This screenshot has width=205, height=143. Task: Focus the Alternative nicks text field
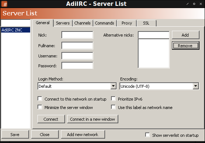click(x=154, y=35)
